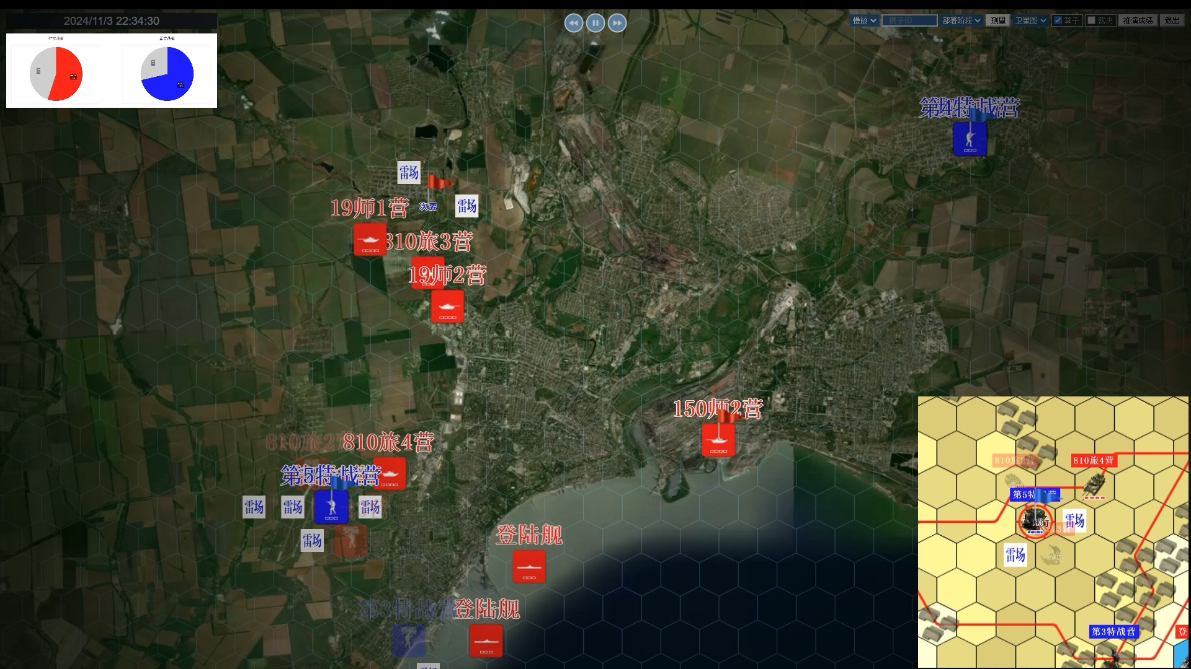Click the minimap circled unit icon
Image resolution: width=1191 pixels, height=669 pixels.
1035,522
